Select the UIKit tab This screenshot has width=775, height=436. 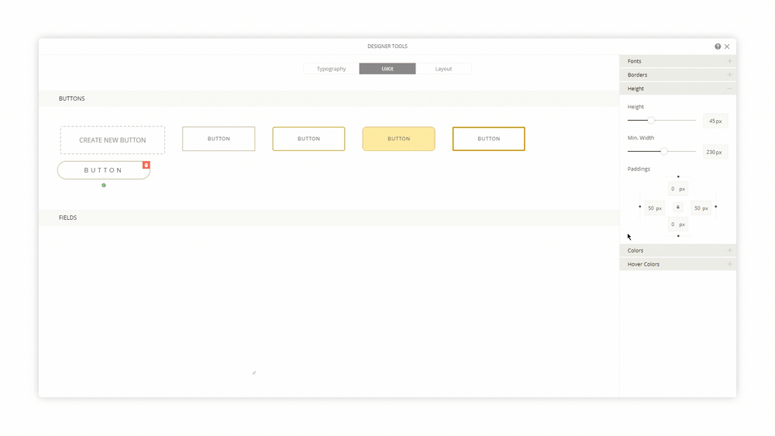(x=387, y=69)
